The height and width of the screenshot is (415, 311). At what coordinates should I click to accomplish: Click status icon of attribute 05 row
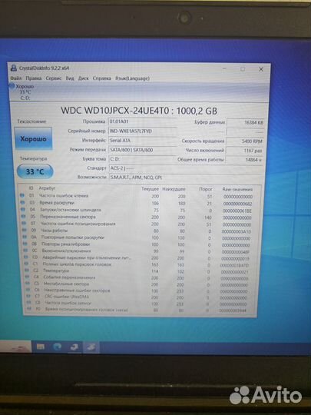click(23, 216)
